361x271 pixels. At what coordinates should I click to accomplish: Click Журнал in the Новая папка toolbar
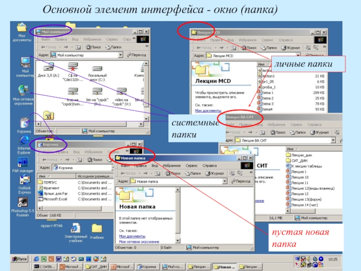(215, 173)
